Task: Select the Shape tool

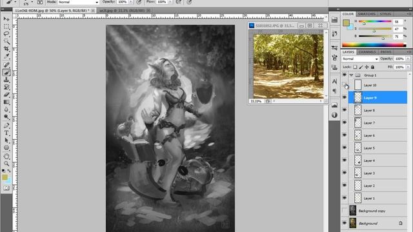Action: [6, 148]
